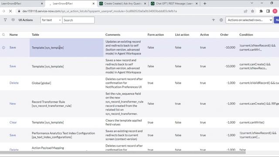Open the UI Actions list menu title
Image resolution: width=279 pixels, height=157 pixels.
pyautogui.click(x=26, y=20)
